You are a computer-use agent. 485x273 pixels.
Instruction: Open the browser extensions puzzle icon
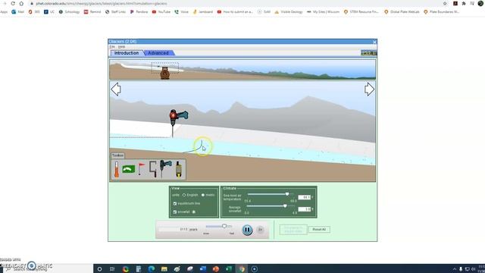click(464, 3)
